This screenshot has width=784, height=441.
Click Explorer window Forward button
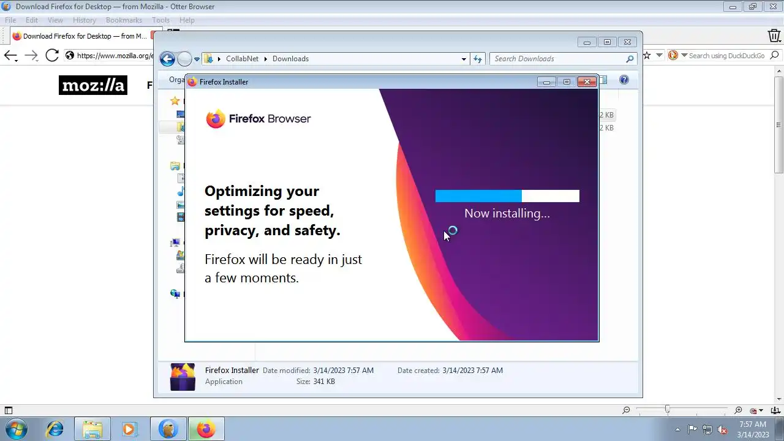184,59
